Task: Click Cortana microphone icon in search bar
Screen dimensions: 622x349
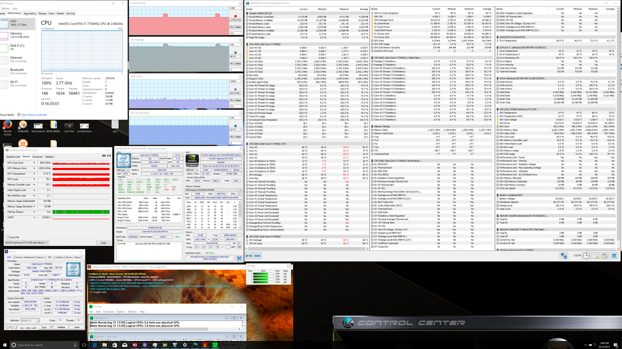Action: 75,345
